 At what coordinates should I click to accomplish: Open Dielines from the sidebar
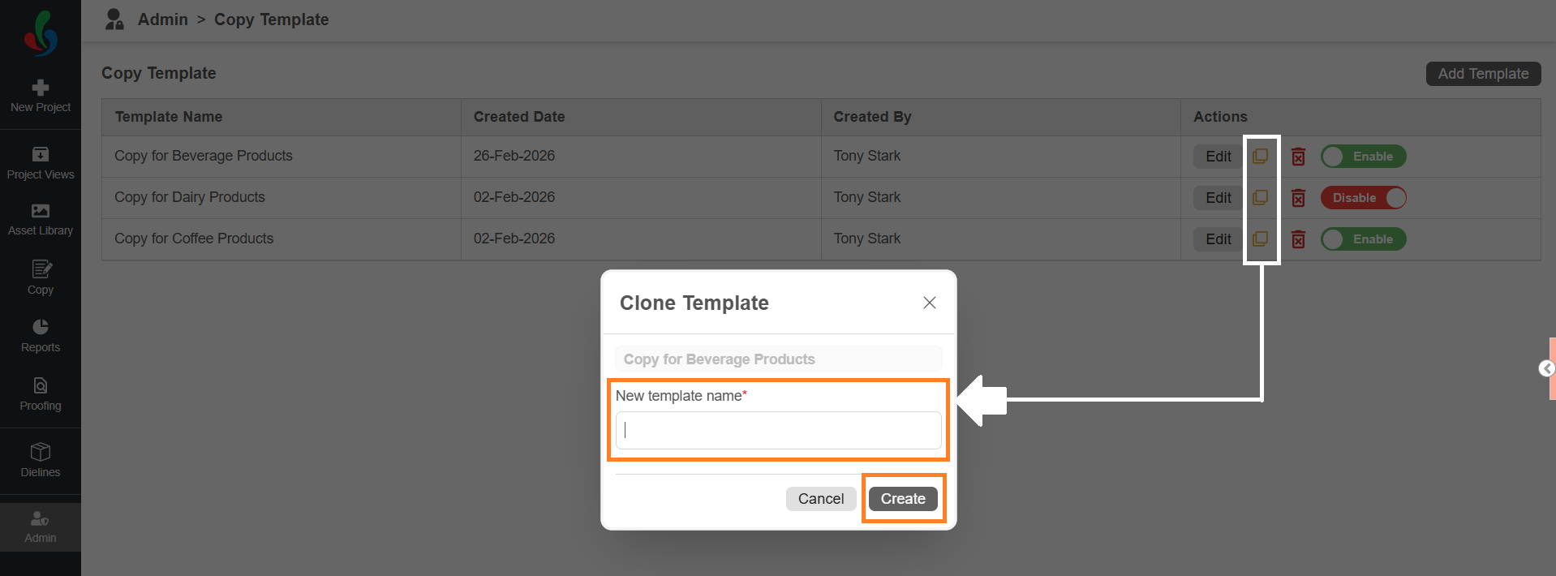(x=41, y=460)
